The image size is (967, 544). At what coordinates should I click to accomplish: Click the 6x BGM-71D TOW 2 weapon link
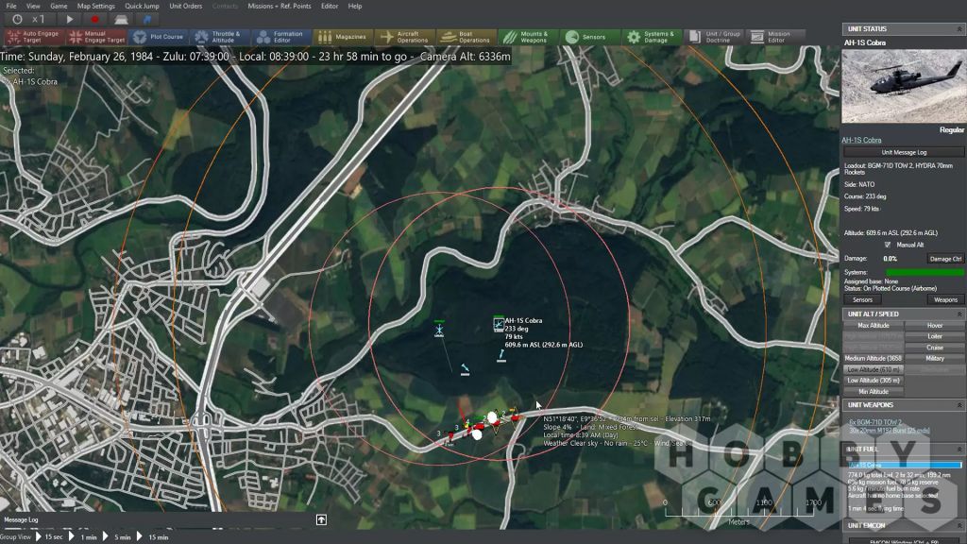[x=875, y=422]
